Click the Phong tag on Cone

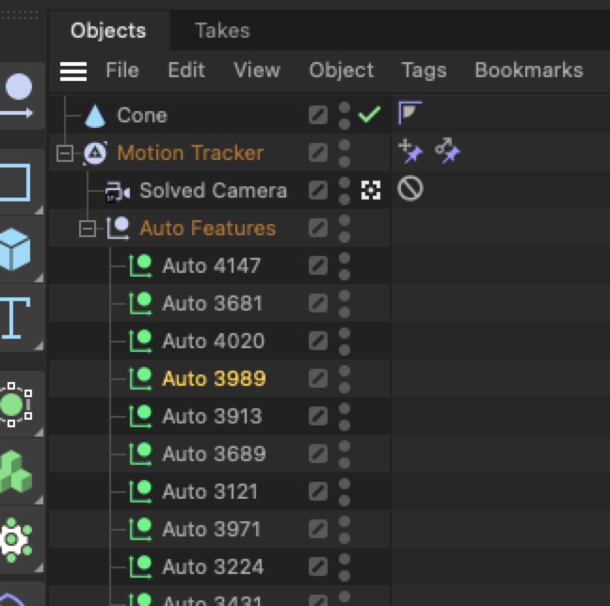[409, 114]
